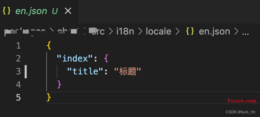260x117 pixels.
Task: Click line number 5 in gutter
Action: (x=18, y=97)
